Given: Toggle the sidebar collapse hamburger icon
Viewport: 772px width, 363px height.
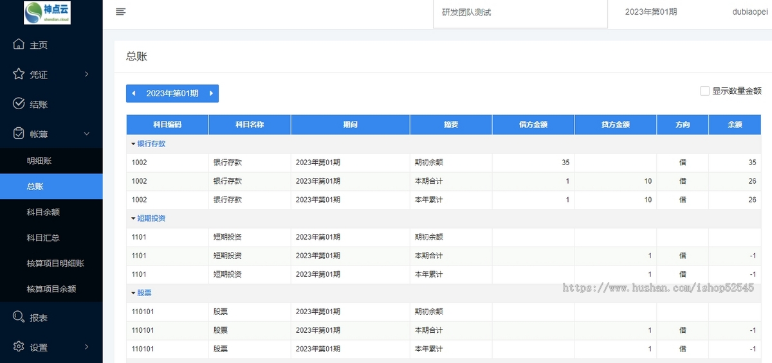Looking at the screenshot, I should point(120,12).
